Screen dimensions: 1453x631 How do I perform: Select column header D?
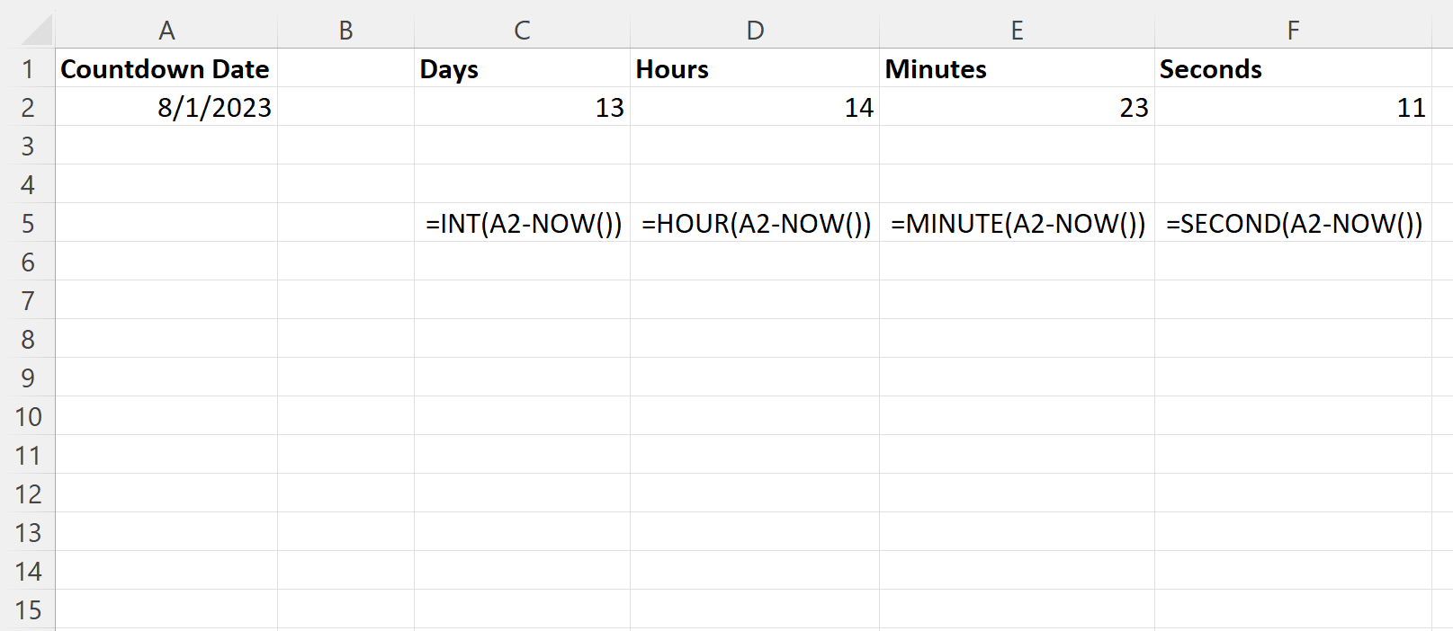(756, 29)
